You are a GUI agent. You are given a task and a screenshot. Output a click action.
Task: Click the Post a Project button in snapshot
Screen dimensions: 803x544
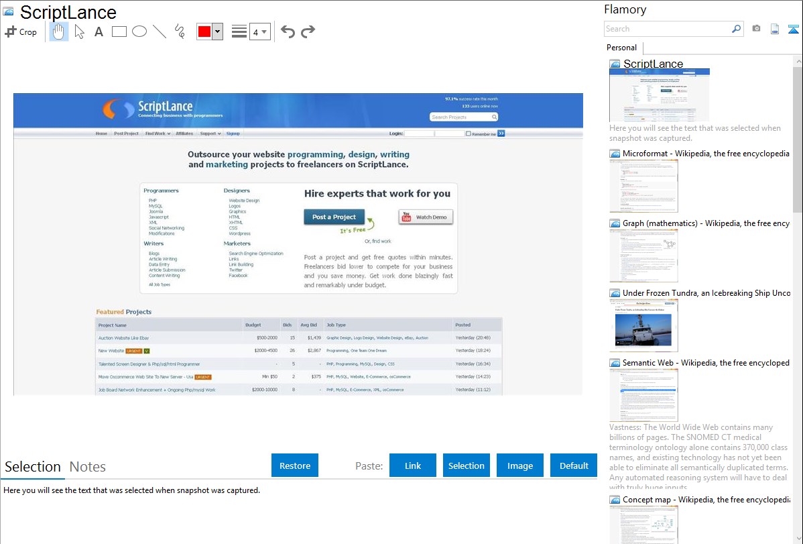tap(334, 217)
